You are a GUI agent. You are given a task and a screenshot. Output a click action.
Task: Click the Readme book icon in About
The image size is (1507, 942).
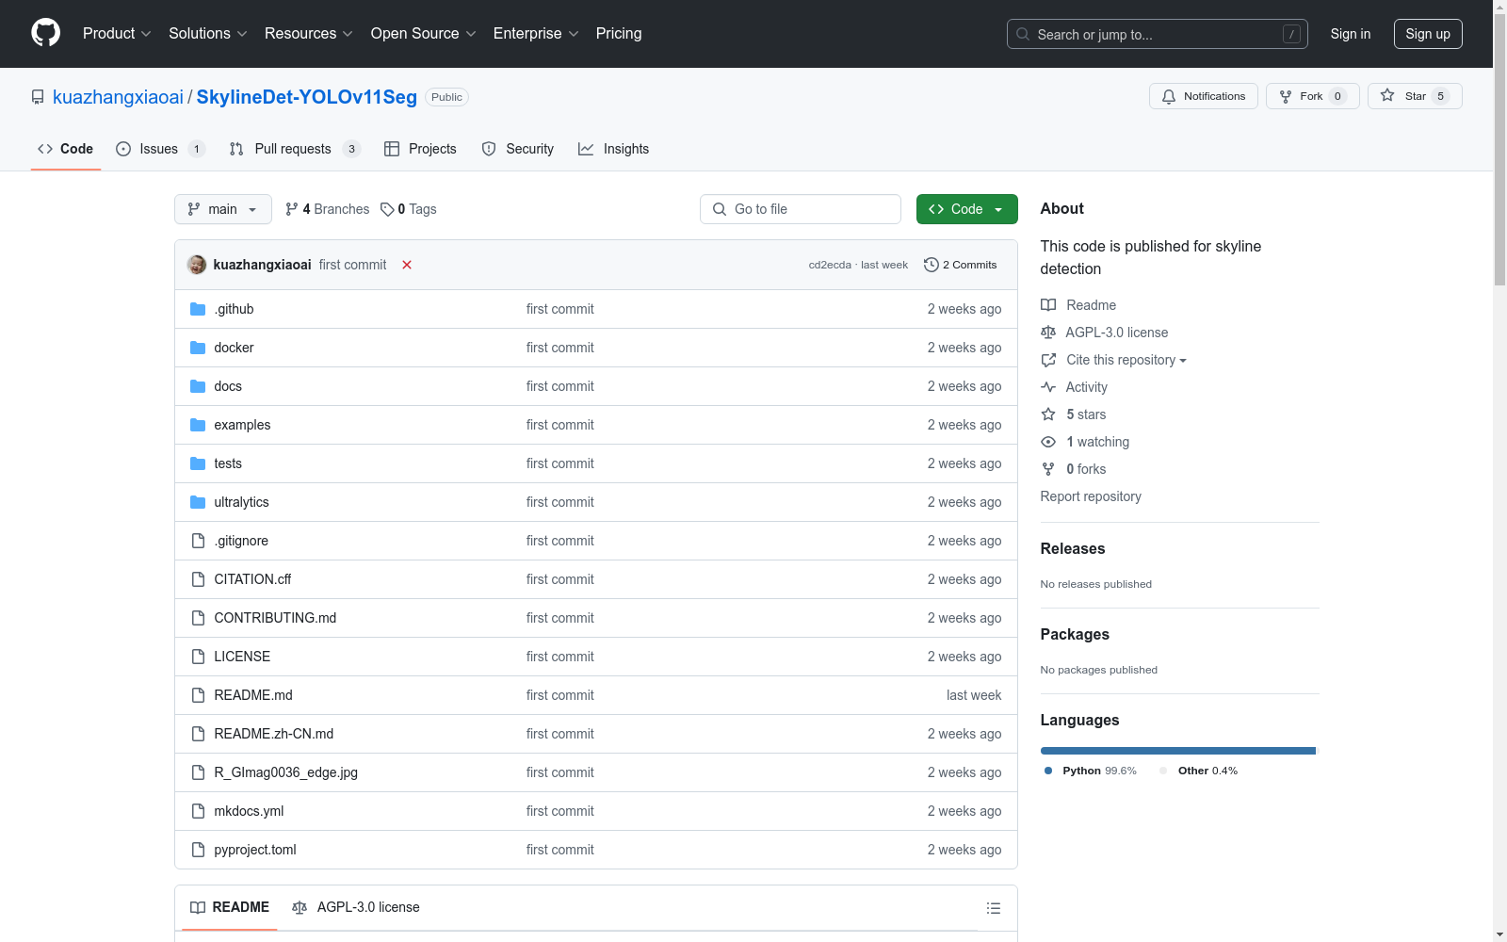(1048, 305)
